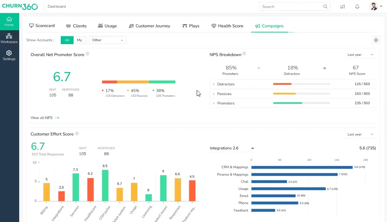Click the search magnifier icon
The height and width of the screenshot is (222, 387).
(325, 6)
